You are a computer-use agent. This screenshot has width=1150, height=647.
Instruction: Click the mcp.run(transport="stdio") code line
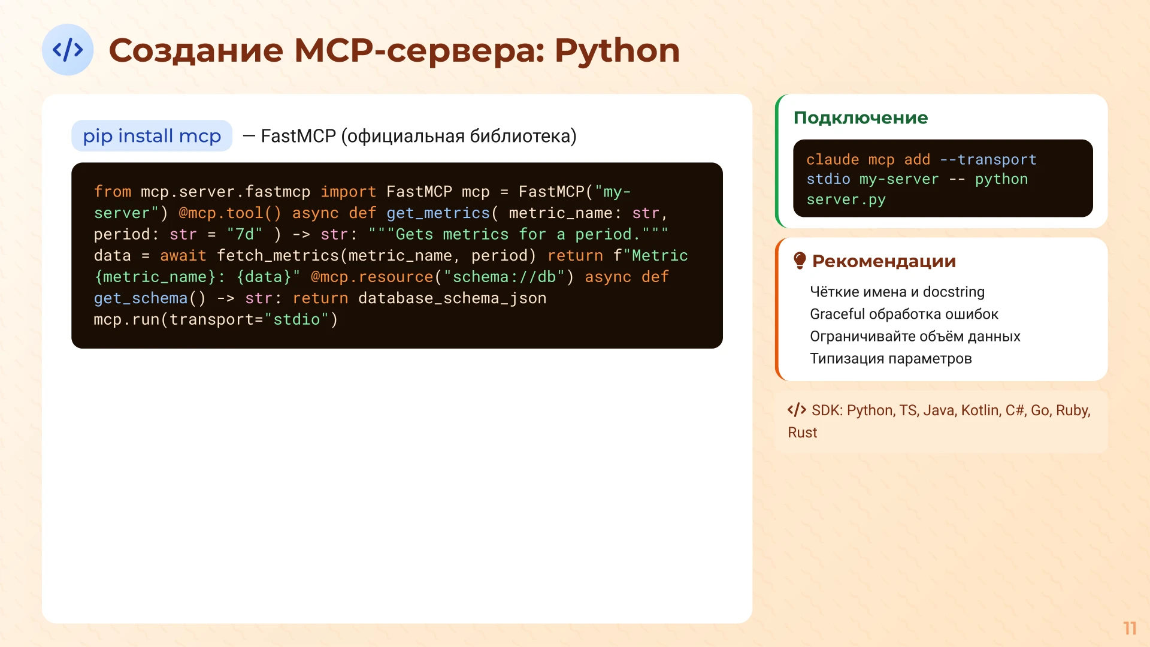216,319
